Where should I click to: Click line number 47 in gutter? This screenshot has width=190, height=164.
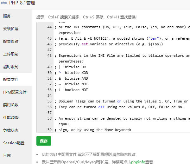pos(49,50)
